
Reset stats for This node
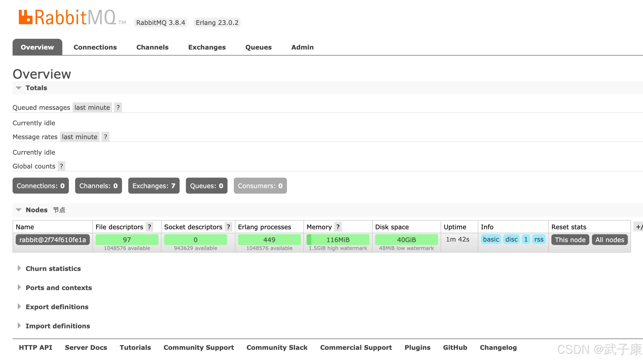click(x=570, y=240)
